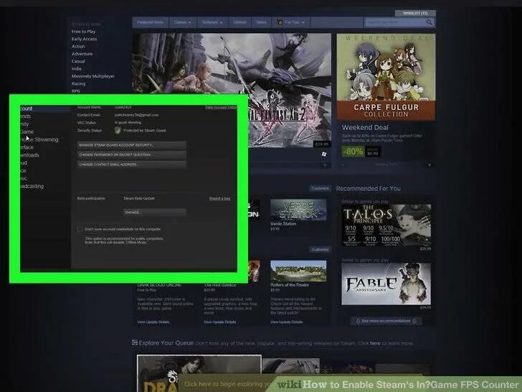Open the Rollers of the Realm thumbnail
Viewport: 522px width, 392px height.
[298, 271]
